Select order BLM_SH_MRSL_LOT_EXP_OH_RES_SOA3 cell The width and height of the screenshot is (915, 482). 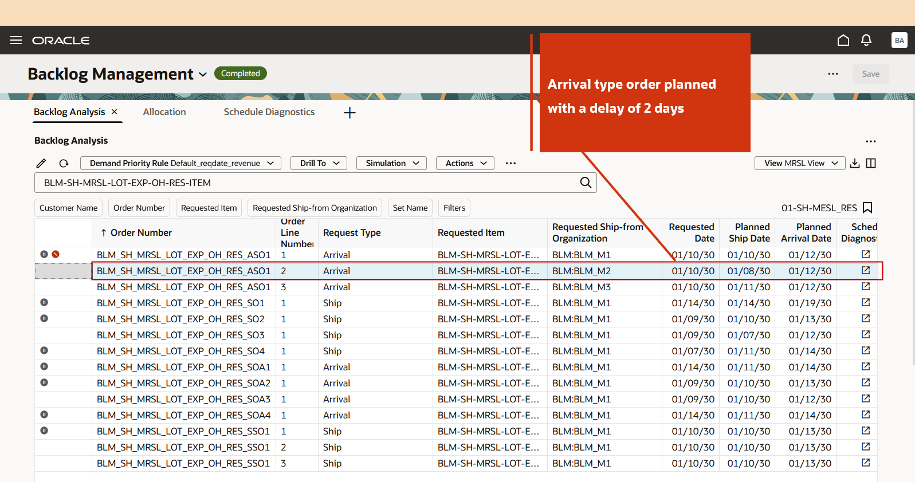click(183, 399)
